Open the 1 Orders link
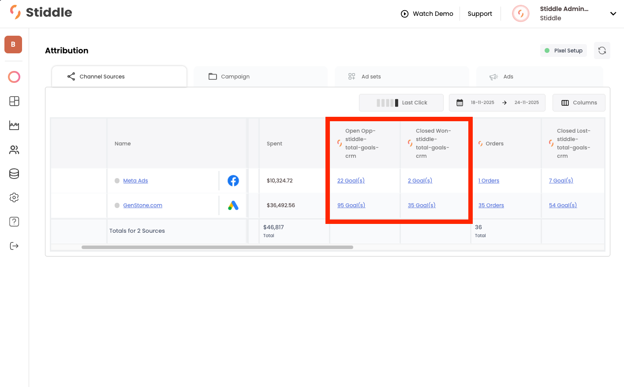This screenshot has height=387, width=624. 489,181
